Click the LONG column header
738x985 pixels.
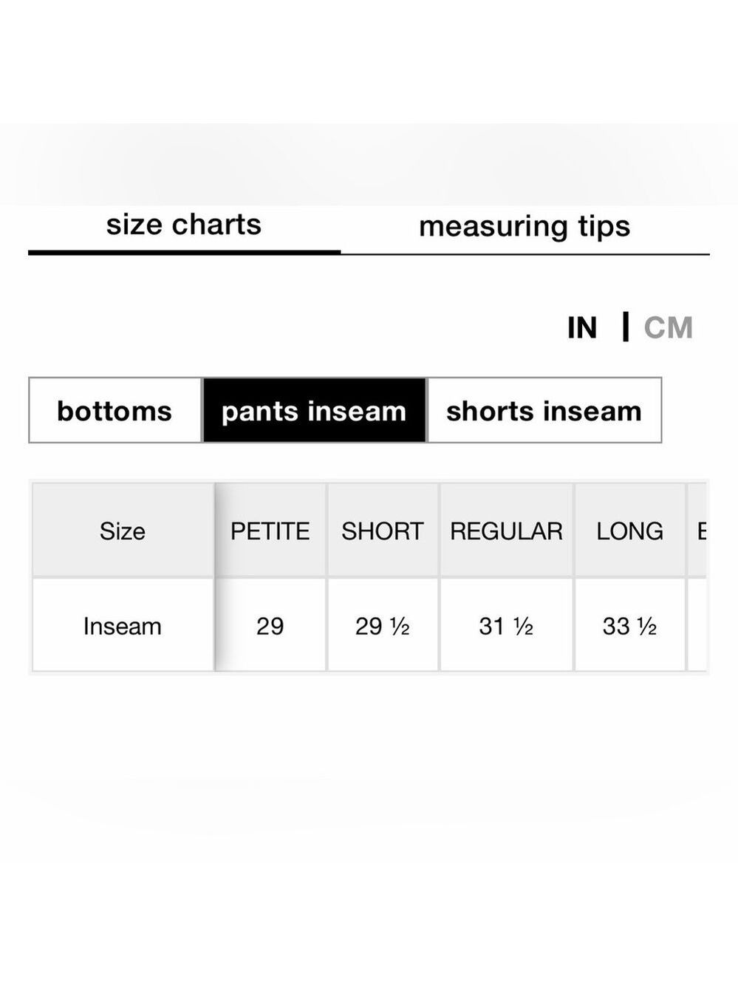tap(630, 531)
